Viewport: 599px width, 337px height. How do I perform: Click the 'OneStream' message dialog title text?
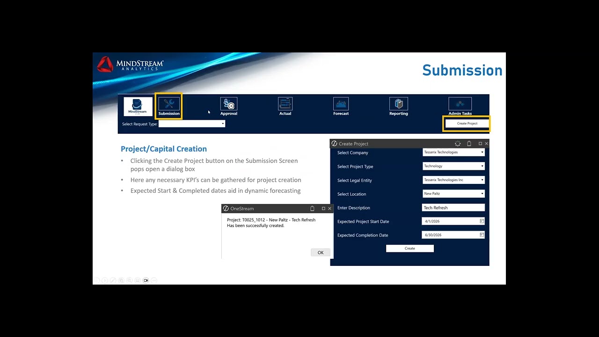click(x=242, y=208)
